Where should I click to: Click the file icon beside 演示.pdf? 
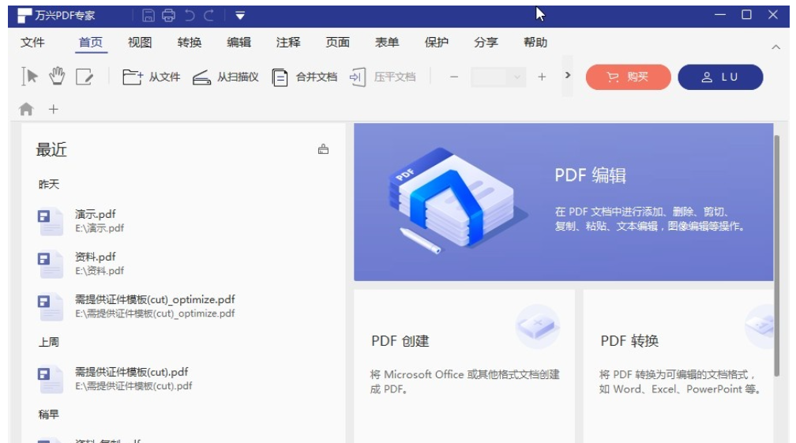(x=50, y=221)
